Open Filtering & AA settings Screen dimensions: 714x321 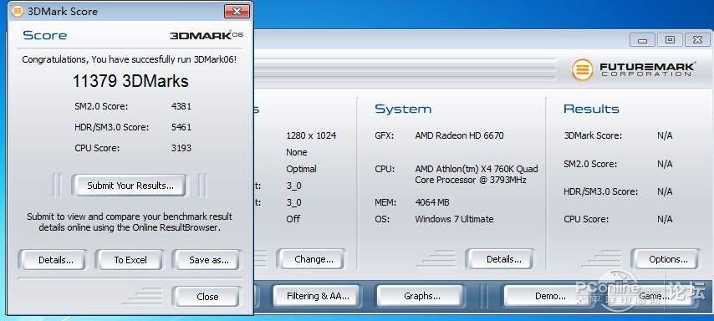pyautogui.click(x=318, y=296)
